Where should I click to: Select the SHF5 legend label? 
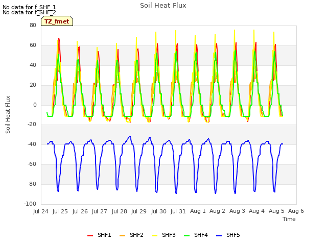(233, 235)
